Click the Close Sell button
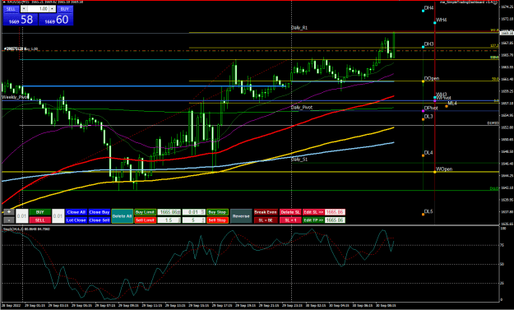This screenshot has width=514, height=310. [99, 220]
